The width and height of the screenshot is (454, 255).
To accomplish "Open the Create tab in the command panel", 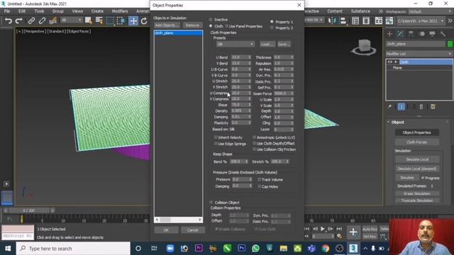I will 389,34.
